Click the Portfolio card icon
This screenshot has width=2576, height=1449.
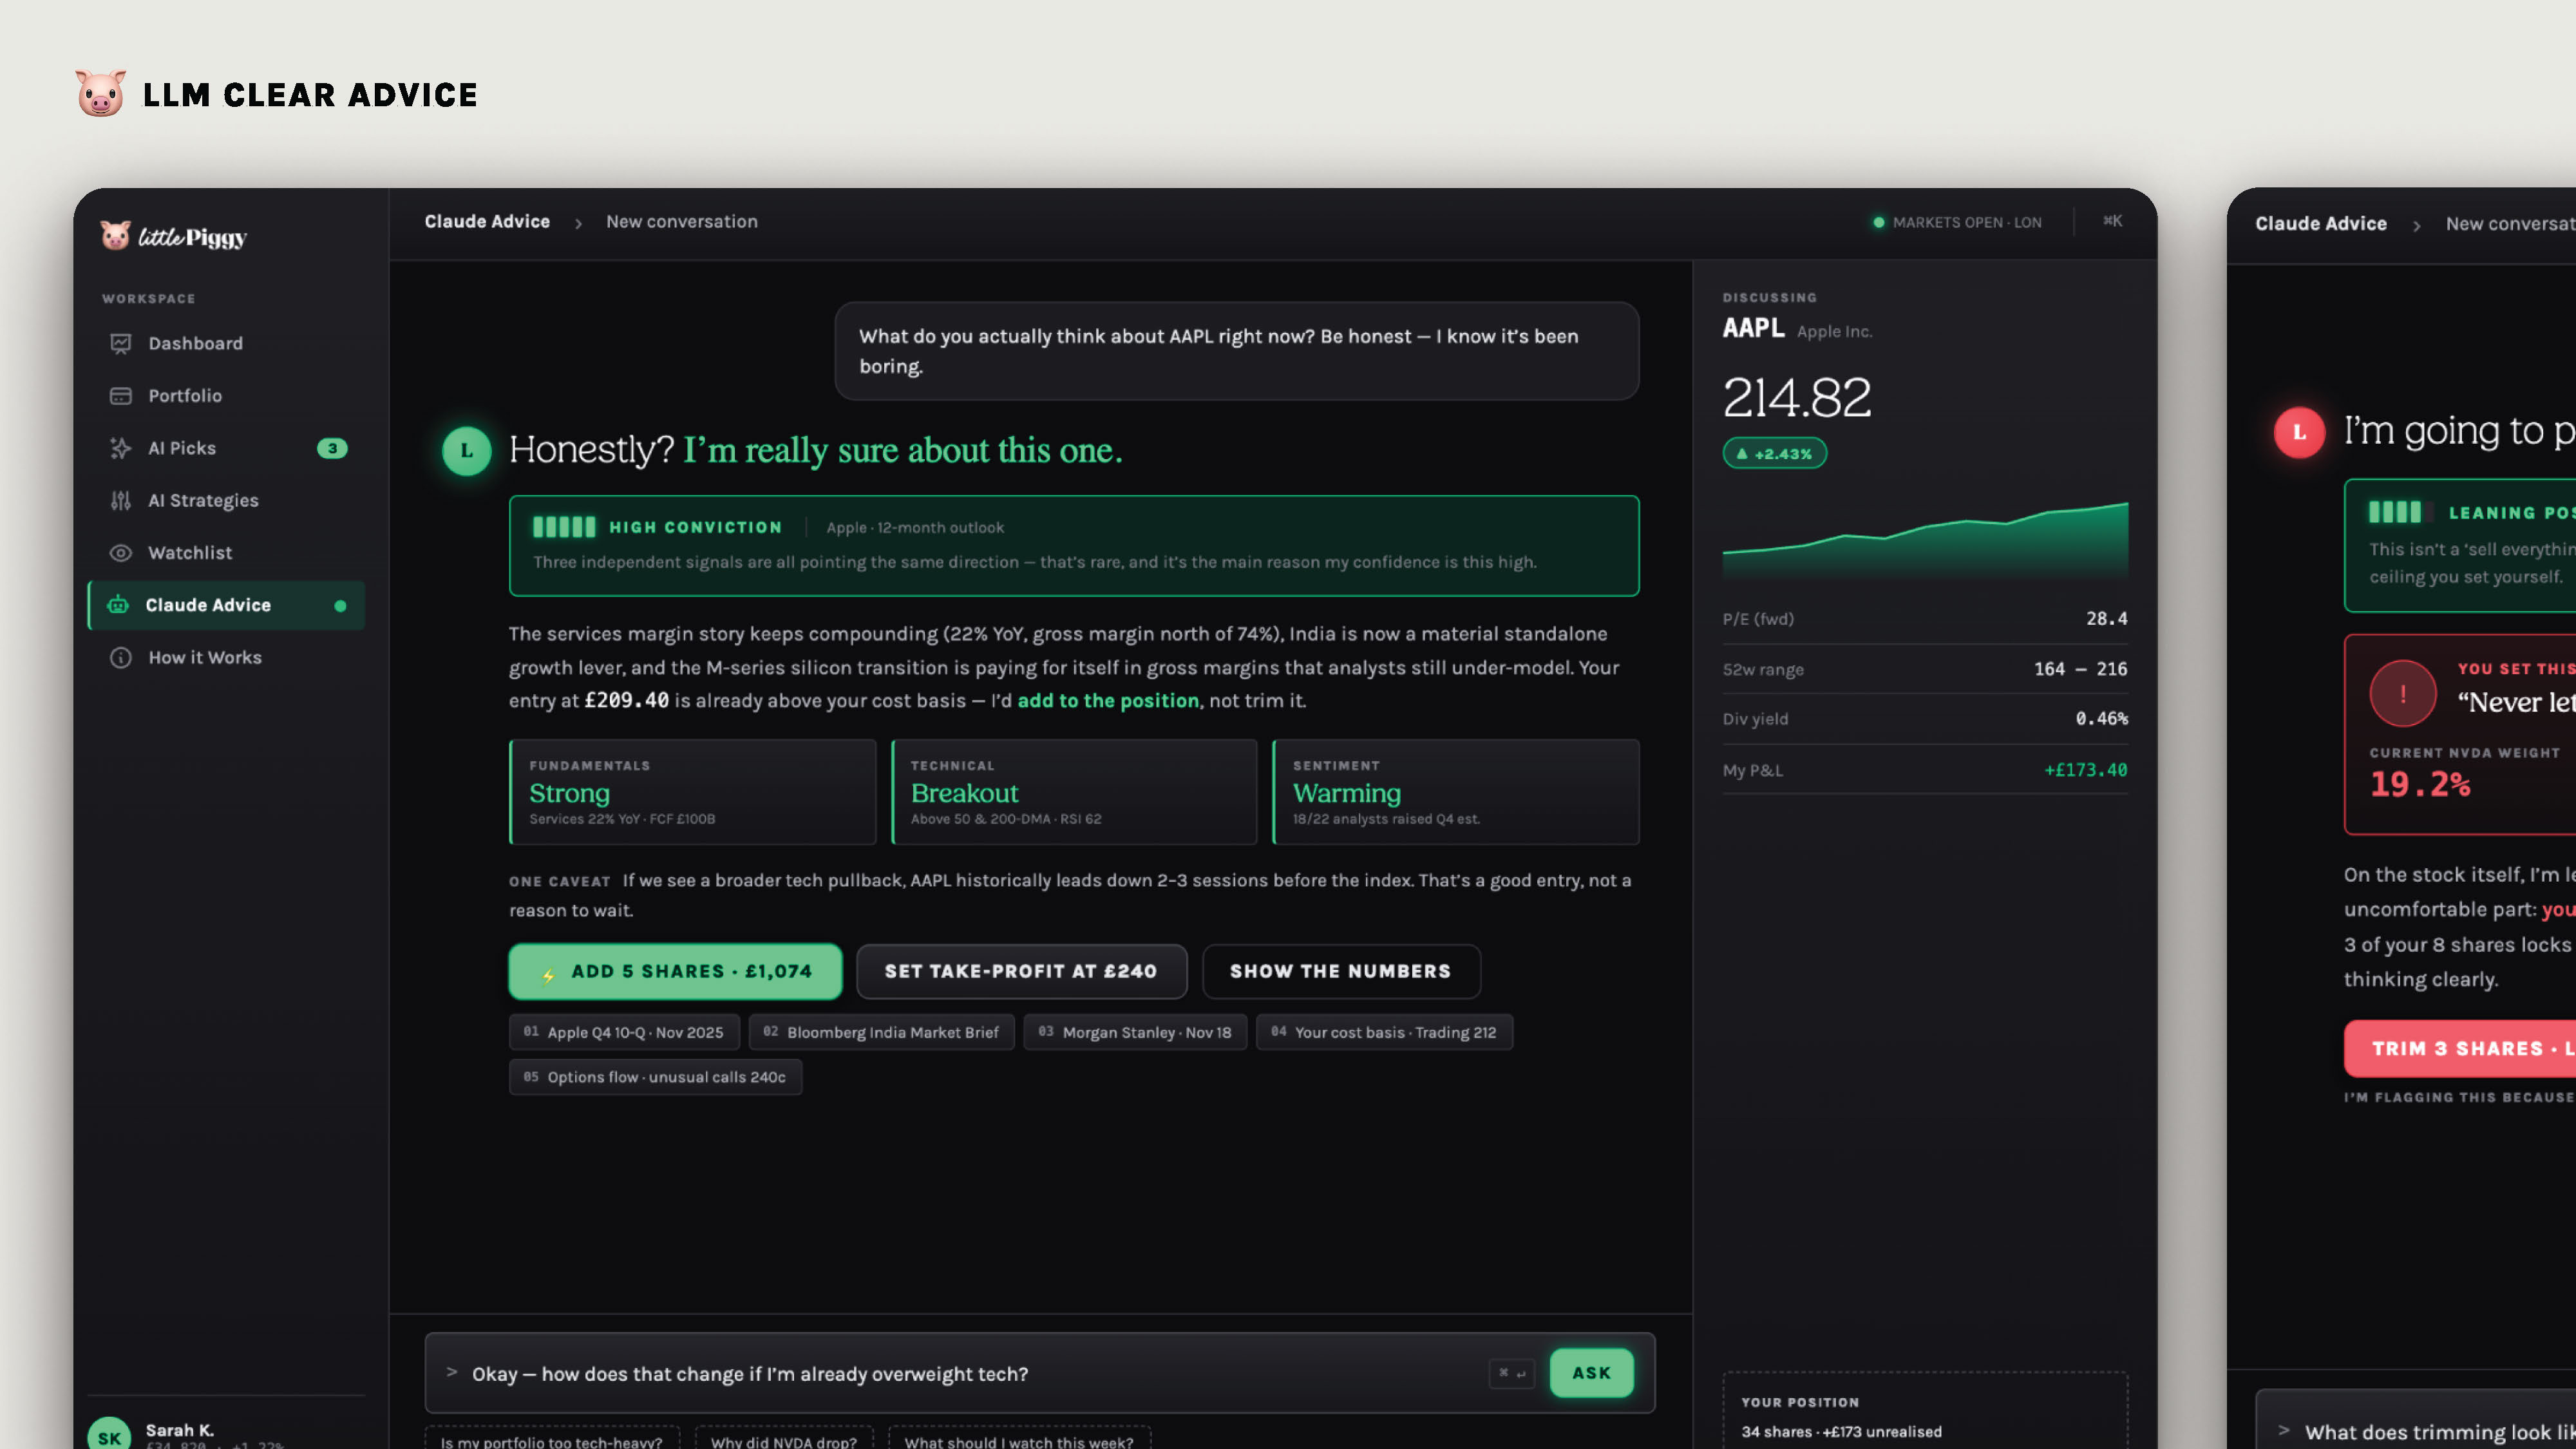pyautogui.click(x=121, y=396)
